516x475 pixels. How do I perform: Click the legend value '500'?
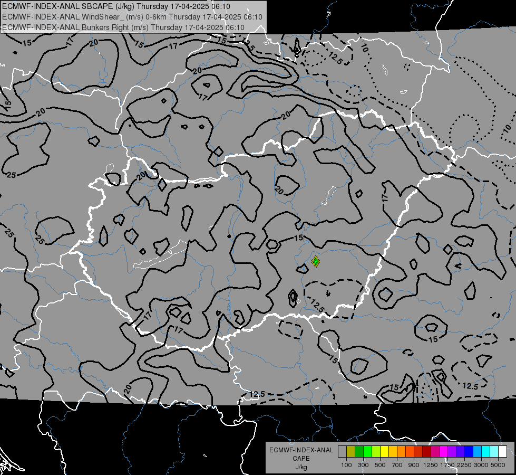pyautogui.click(x=380, y=465)
